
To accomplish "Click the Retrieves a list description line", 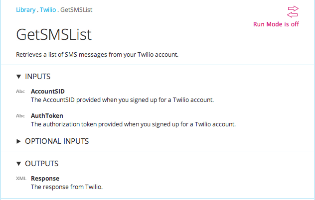I will point(97,55).
